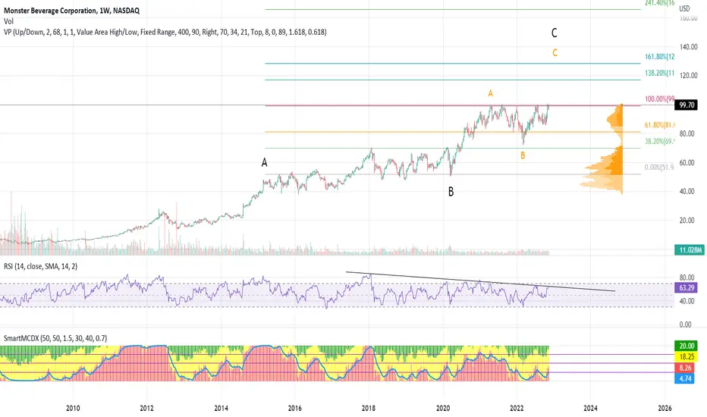Select the 161.80% Fibonacci level label
This screenshot has height=417, width=707.
(660, 57)
